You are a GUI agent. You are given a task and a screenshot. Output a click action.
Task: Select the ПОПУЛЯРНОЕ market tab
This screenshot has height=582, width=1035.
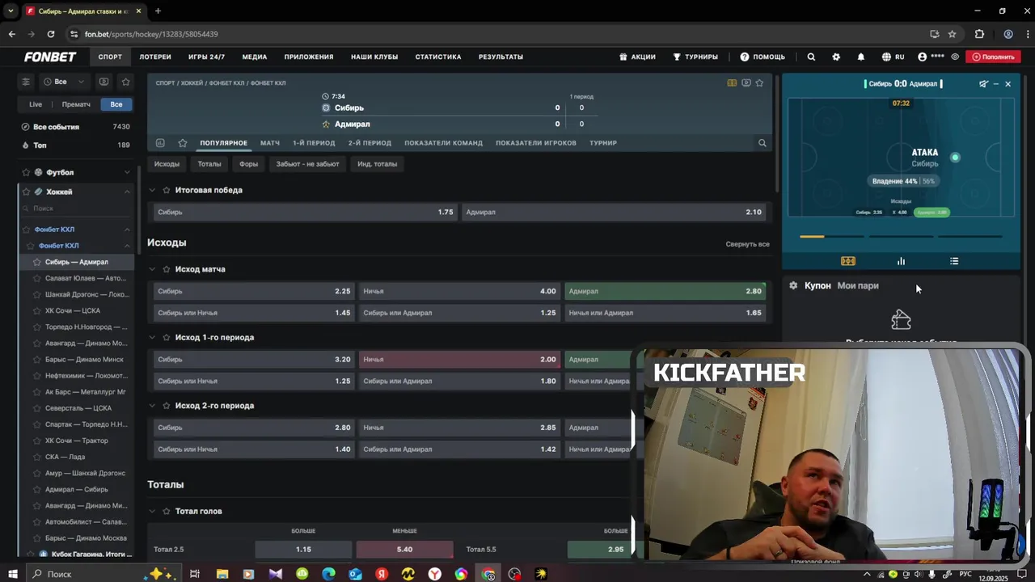click(x=224, y=143)
